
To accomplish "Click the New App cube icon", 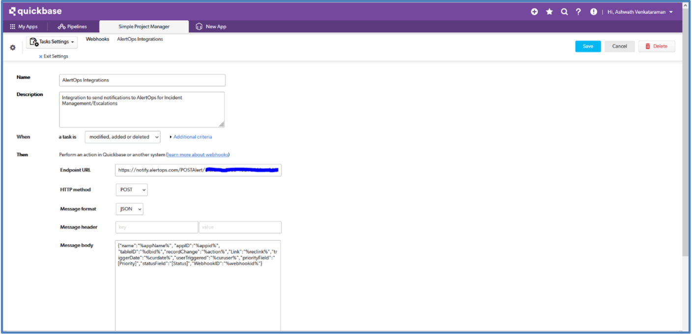I will [199, 27].
